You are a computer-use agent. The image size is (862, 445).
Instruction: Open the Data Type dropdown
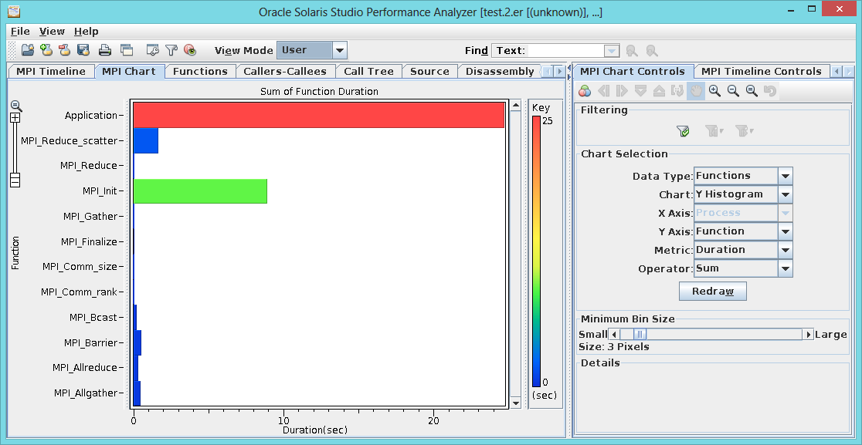pos(786,176)
